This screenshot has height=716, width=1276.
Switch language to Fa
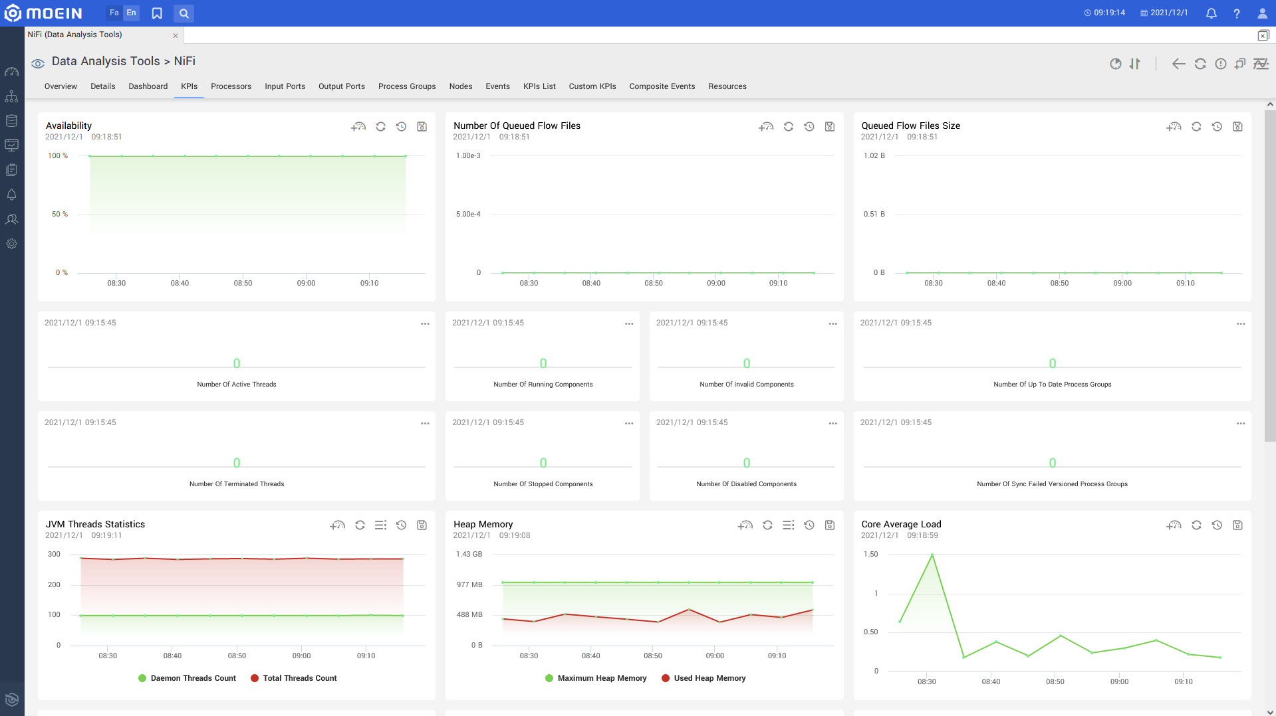[114, 13]
